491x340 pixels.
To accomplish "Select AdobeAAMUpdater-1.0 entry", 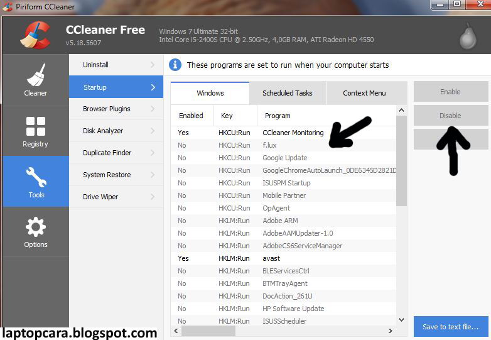I will [283, 233].
